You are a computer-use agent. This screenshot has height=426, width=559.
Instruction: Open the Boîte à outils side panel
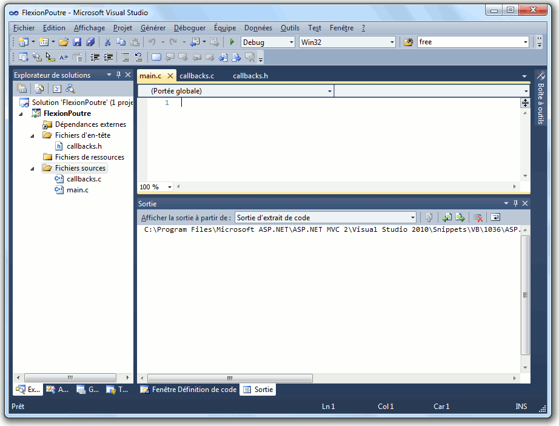tap(540, 98)
